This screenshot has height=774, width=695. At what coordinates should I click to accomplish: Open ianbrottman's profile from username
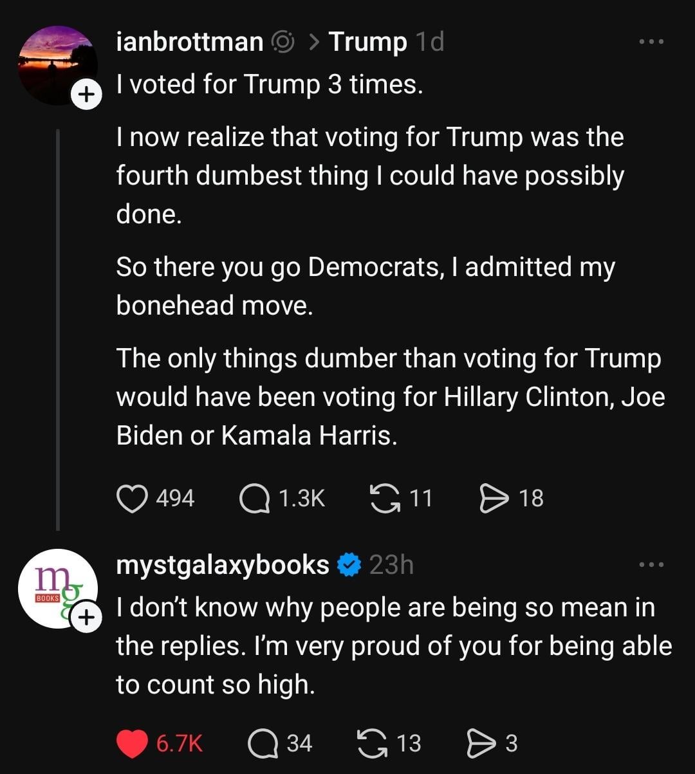pyautogui.click(x=190, y=42)
